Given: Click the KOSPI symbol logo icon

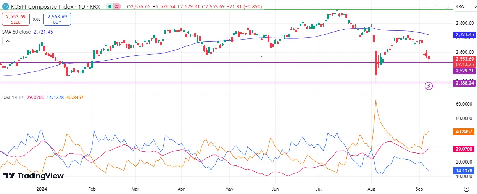Looking at the screenshot, I should [5, 7].
